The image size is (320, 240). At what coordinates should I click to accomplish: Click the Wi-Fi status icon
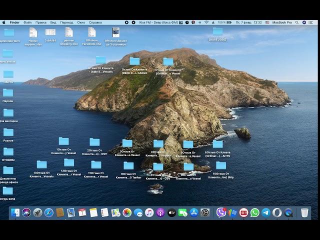click(x=206, y=22)
